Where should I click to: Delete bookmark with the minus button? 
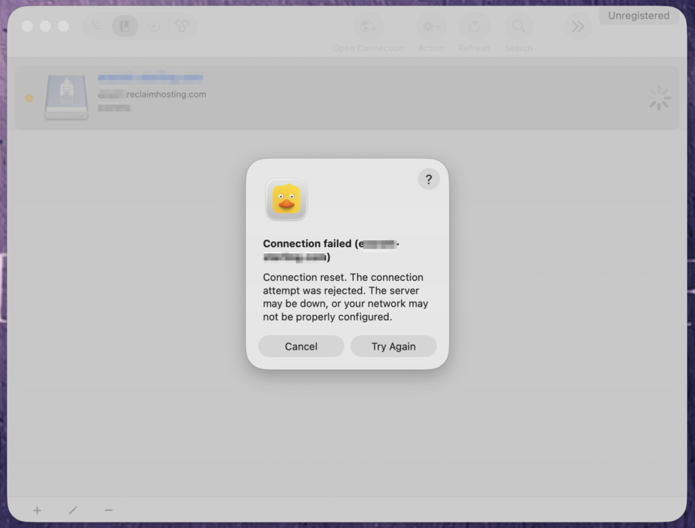click(109, 510)
